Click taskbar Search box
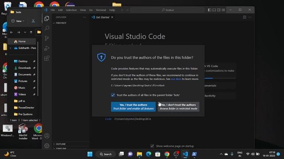The height and width of the screenshot is (159, 284). pyautogui.click(x=106, y=154)
